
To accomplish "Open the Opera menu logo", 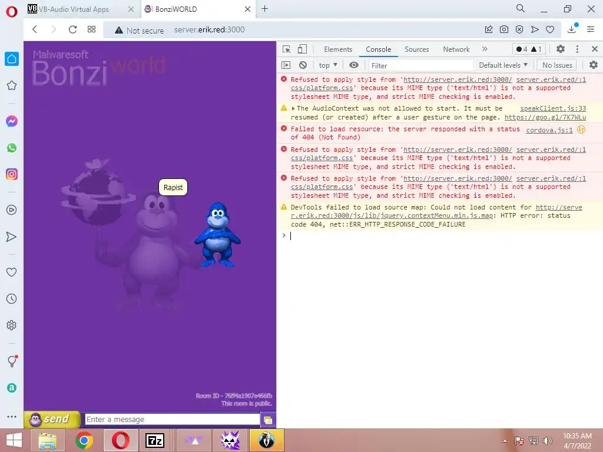I will [12, 11].
